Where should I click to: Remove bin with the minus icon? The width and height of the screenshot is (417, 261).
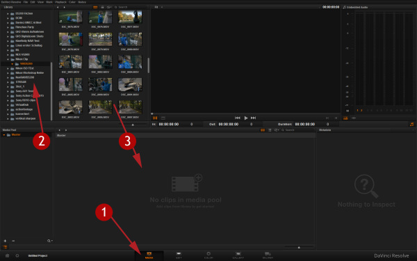coord(13,241)
